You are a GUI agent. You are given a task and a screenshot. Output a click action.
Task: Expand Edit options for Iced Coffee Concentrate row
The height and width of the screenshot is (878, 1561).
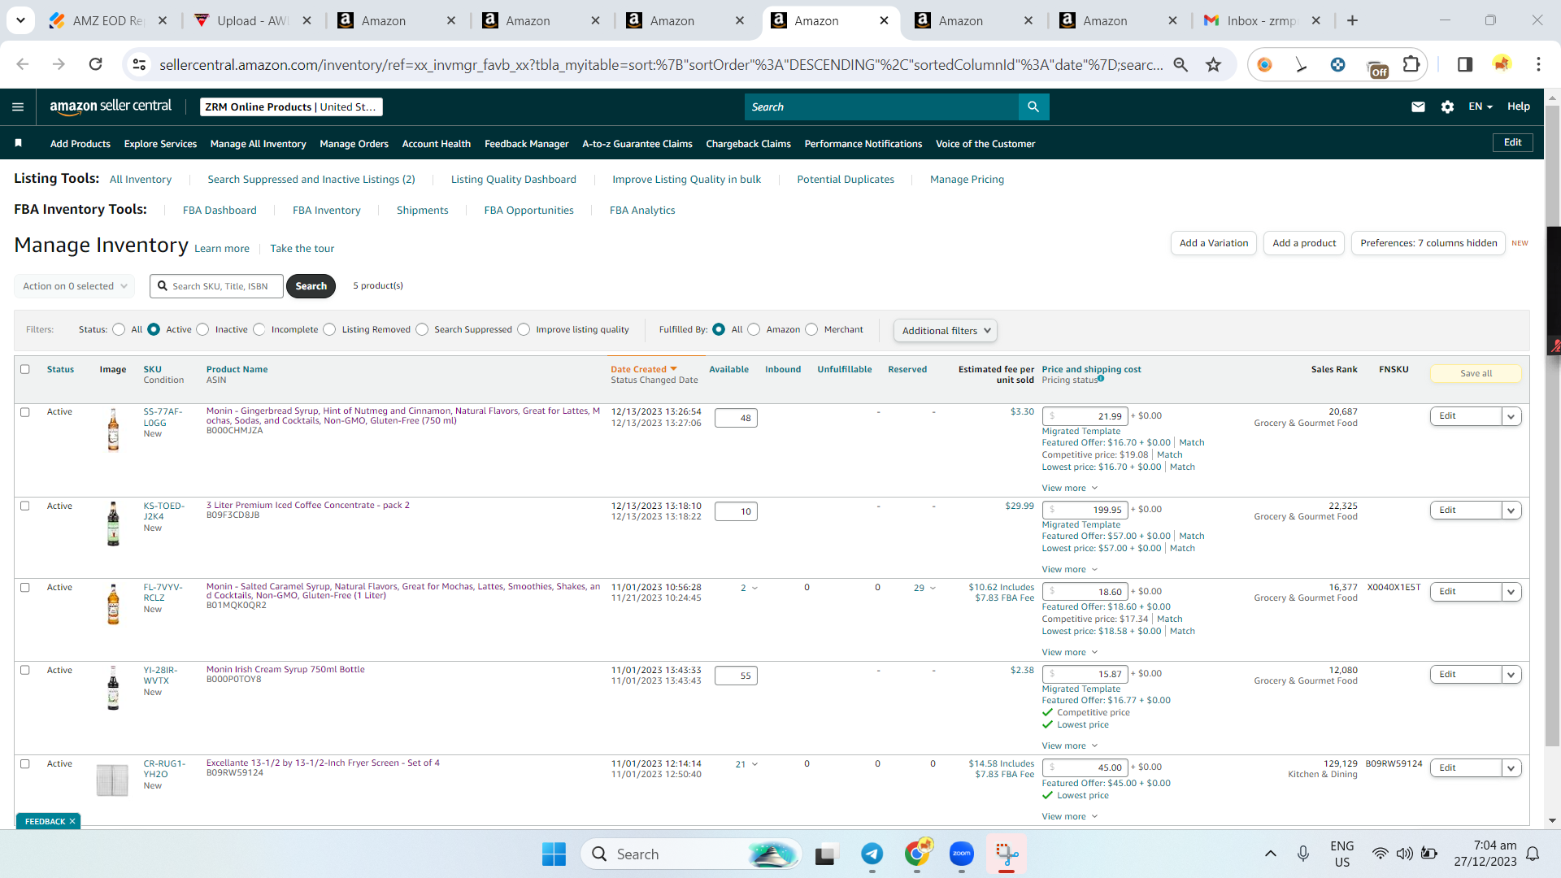(1511, 511)
